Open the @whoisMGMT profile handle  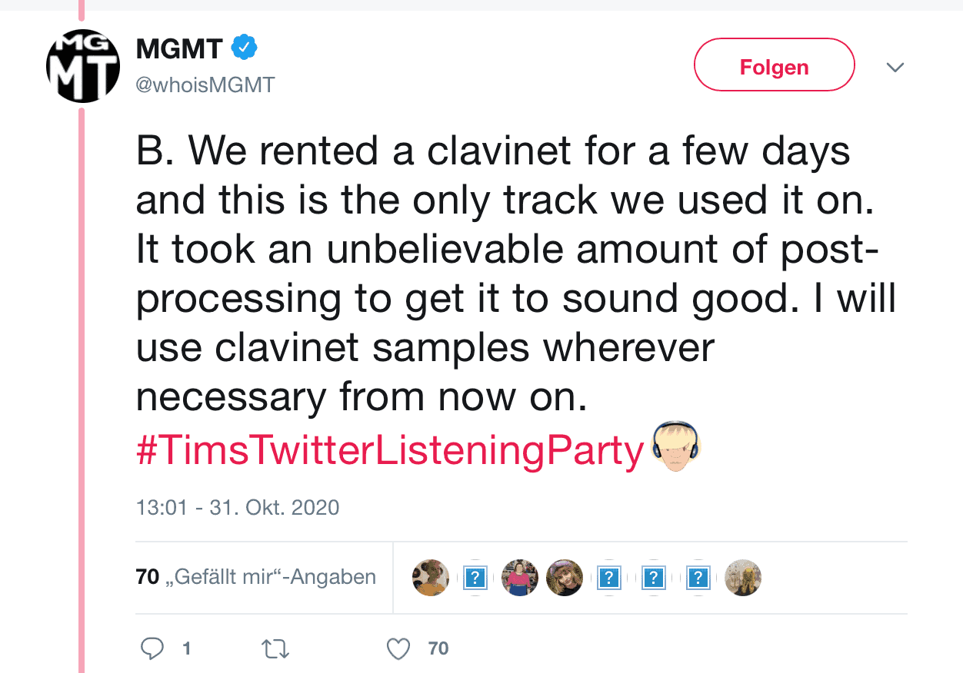(x=205, y=85)
